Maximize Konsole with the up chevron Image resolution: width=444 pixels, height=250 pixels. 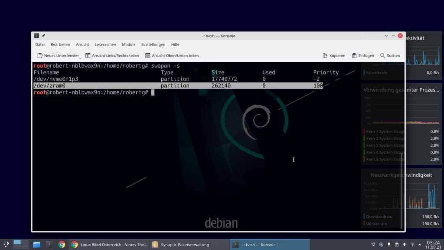[393, 36]
